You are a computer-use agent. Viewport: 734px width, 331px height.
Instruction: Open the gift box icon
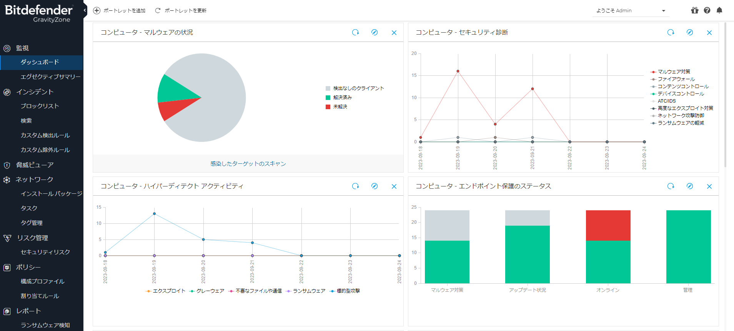coord(694,10)
